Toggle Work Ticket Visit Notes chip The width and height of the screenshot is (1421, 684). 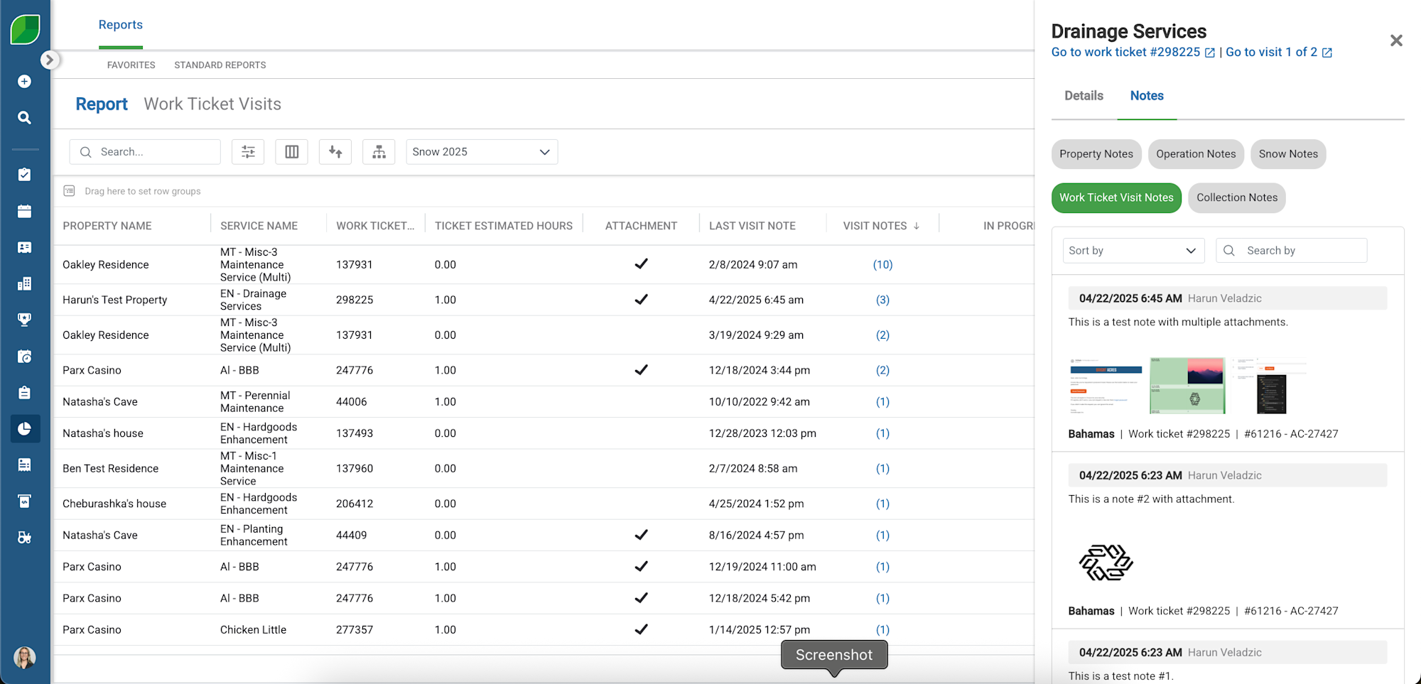pyautogui.click(x=1116, y=198)
